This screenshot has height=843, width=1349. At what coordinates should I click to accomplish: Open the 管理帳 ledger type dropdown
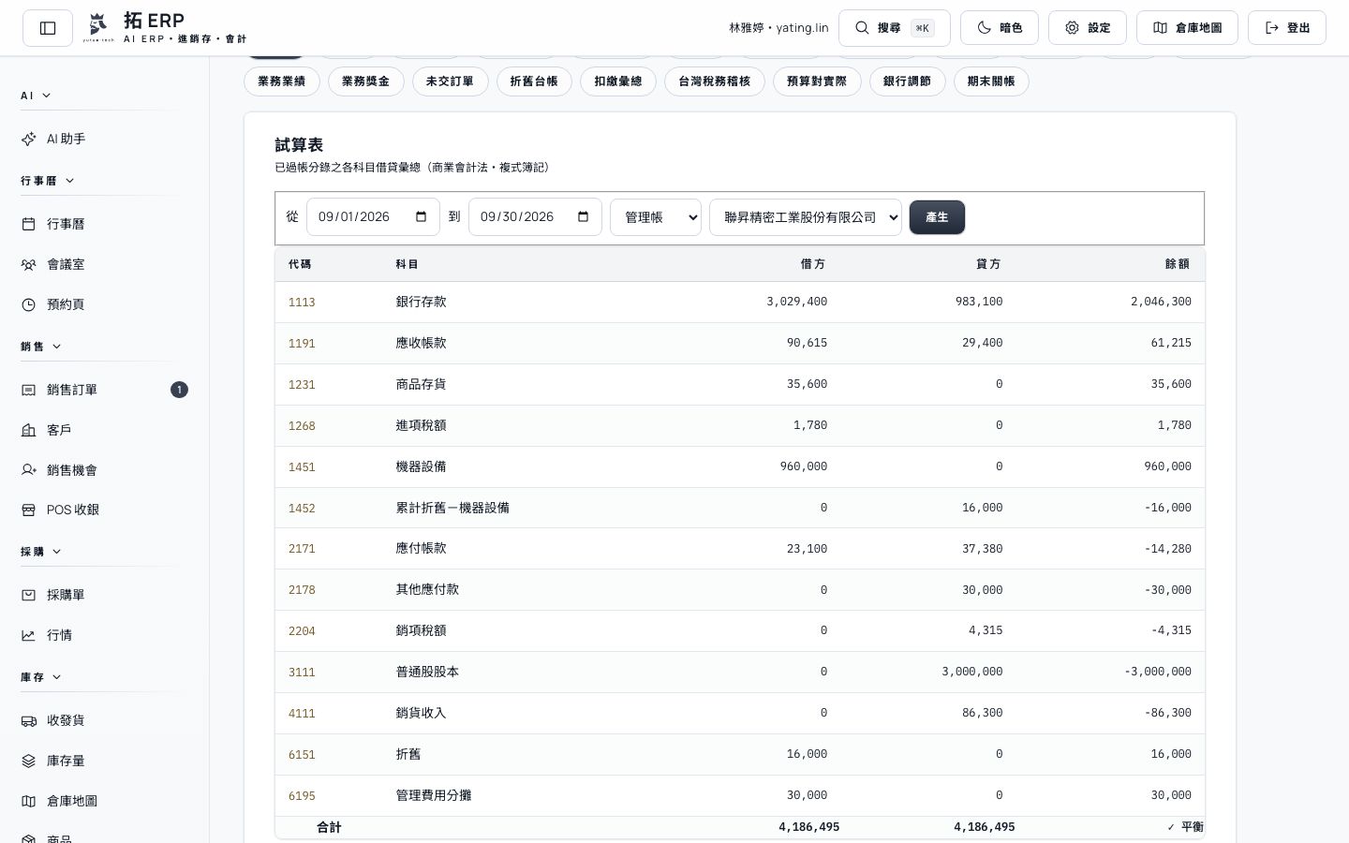point(656,217)
